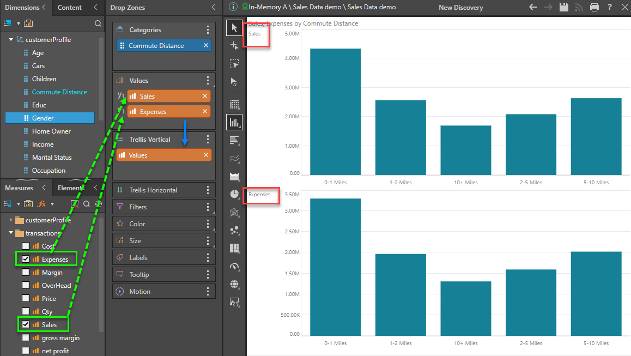The image size is (631, 356).
Task: Select the pointer arrow tool
Action: click(234, 28)
